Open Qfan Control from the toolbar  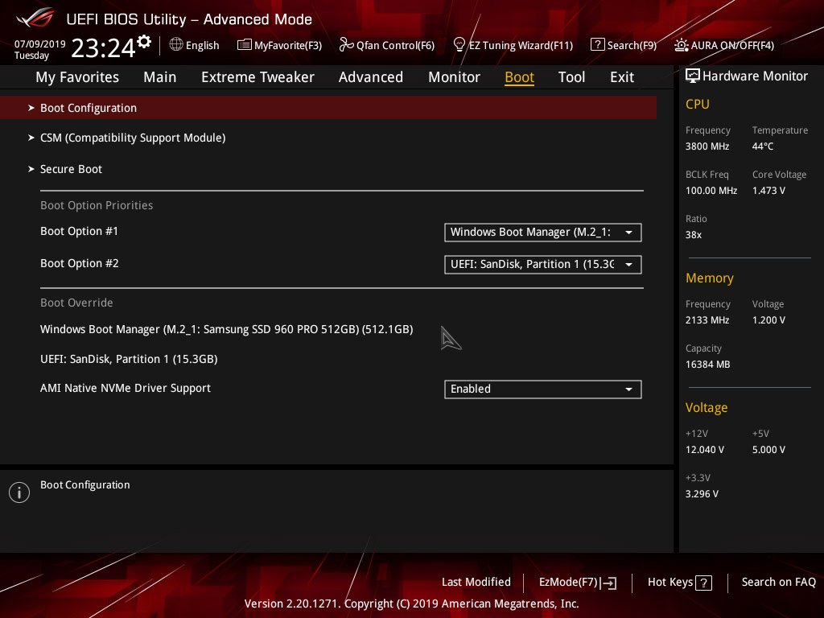(x=387, y=45)
